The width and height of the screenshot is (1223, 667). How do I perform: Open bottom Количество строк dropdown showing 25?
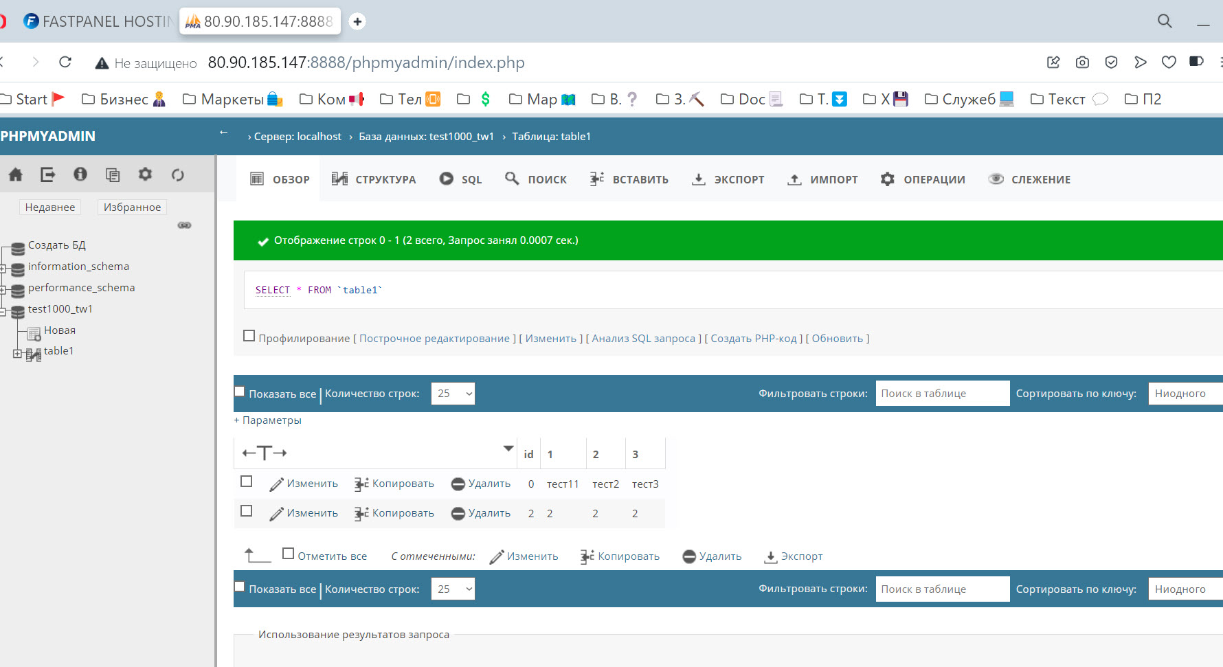tap(453, 589)
